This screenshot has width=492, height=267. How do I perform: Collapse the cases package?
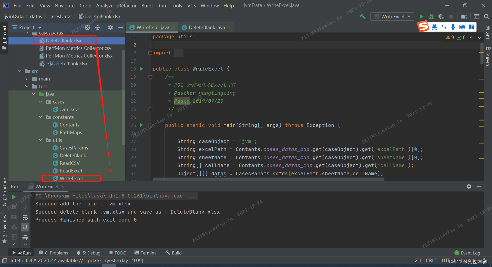tap(40, 102)
